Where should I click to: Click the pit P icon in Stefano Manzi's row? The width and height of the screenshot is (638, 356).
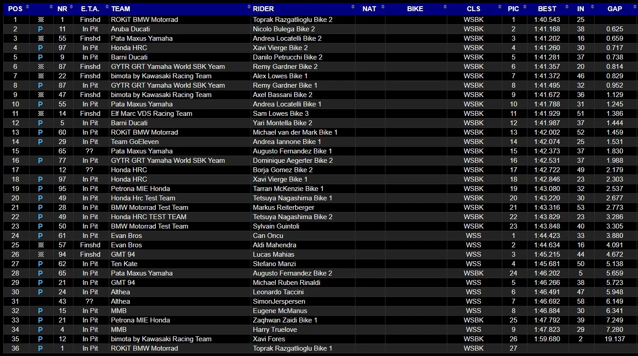click(x=41, y=264)
